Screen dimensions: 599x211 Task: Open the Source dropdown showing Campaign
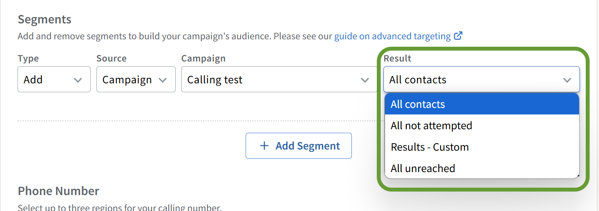(135, 79)
